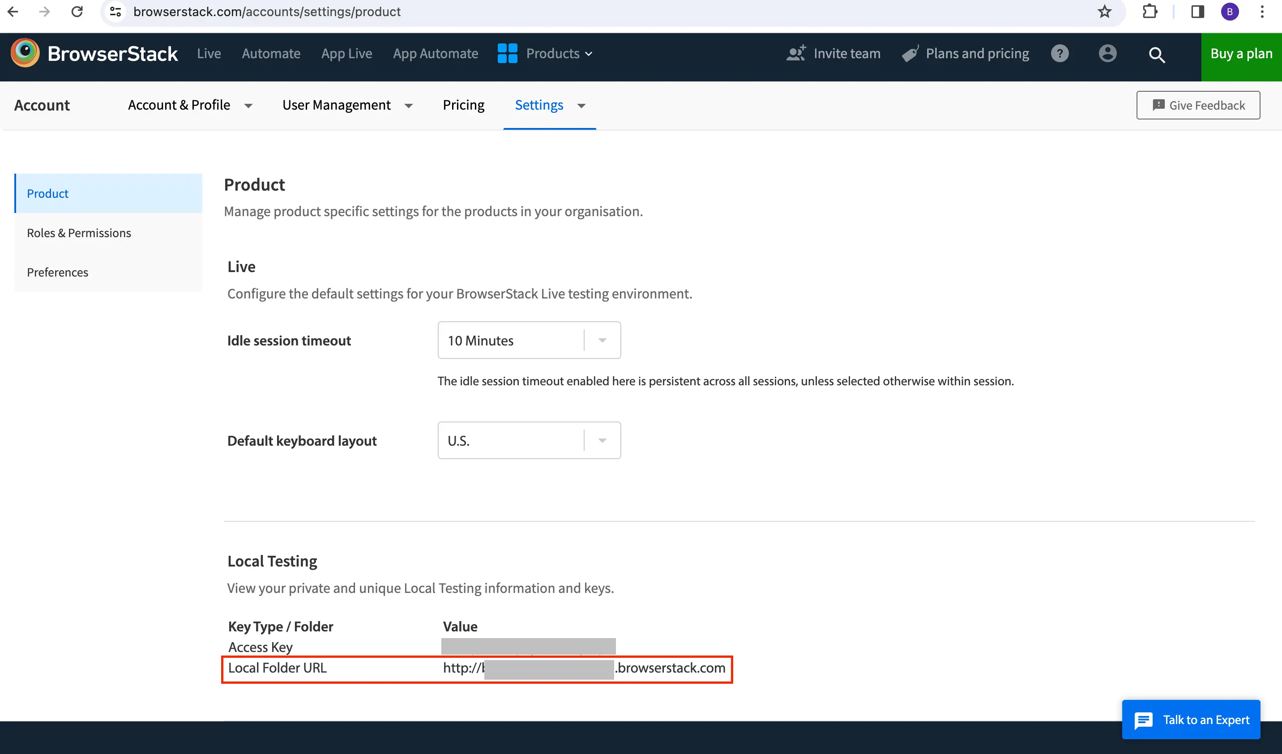Open the Pricing tab
1282x754 pixels.
tap(463, 105)
